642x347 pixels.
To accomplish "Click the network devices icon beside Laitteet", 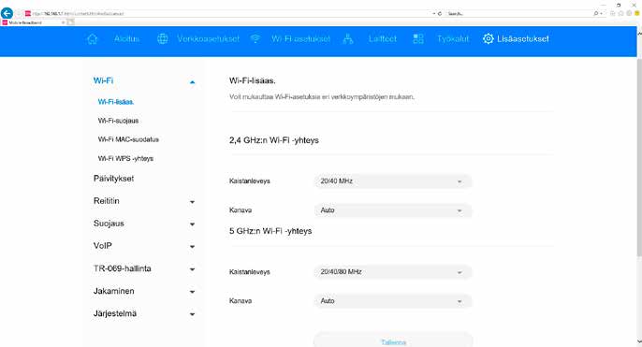I will click(348, 39).
